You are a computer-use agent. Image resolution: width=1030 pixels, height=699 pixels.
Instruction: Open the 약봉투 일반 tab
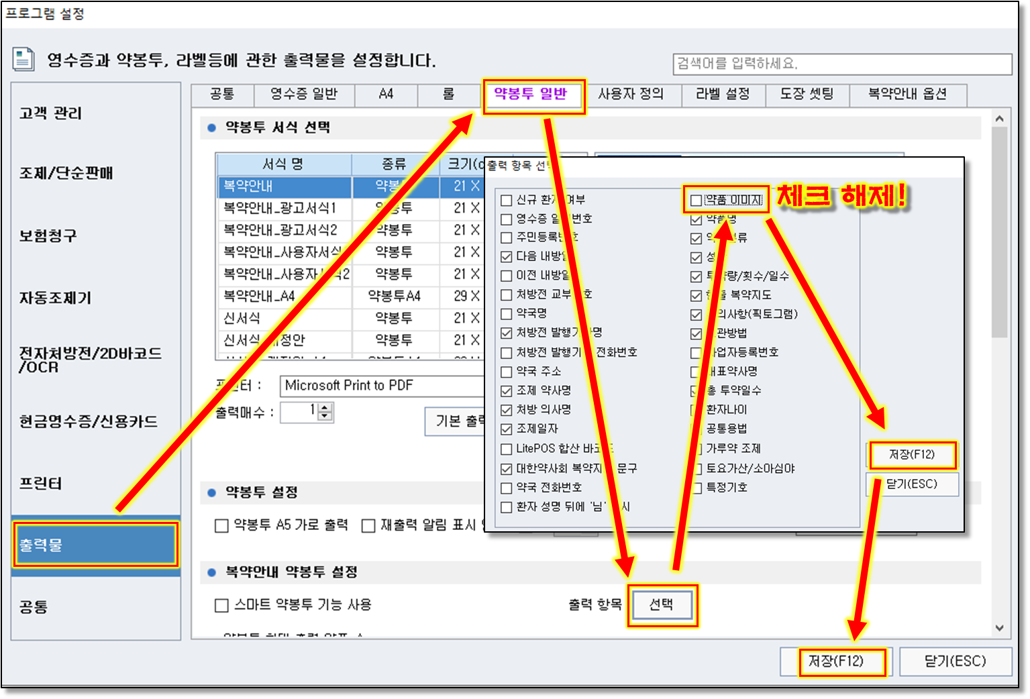click(531, 95)
